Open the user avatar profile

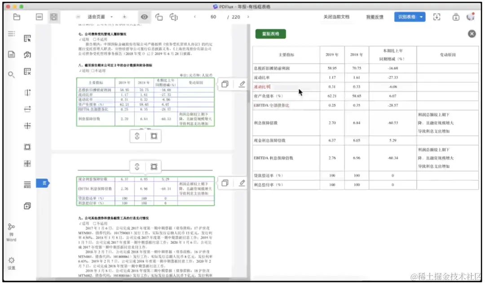click(471, 17)
